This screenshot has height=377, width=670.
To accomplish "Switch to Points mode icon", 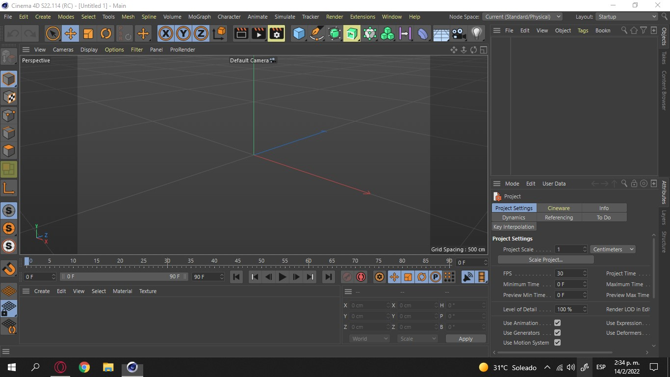I will click(x=9, y=115).
